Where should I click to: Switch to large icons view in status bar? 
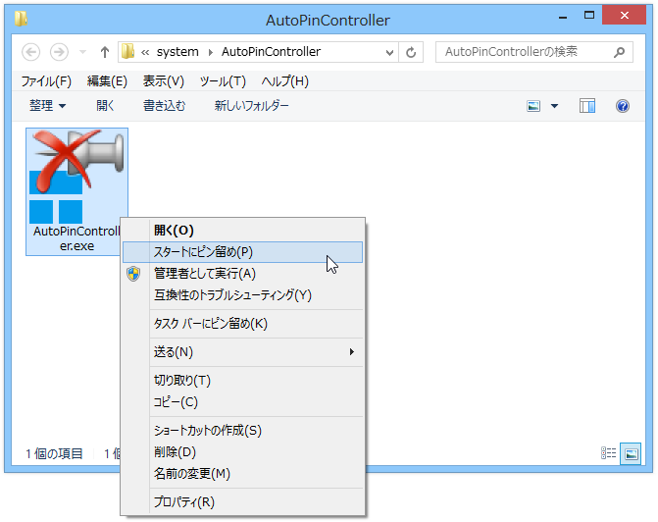pos(631,454)
